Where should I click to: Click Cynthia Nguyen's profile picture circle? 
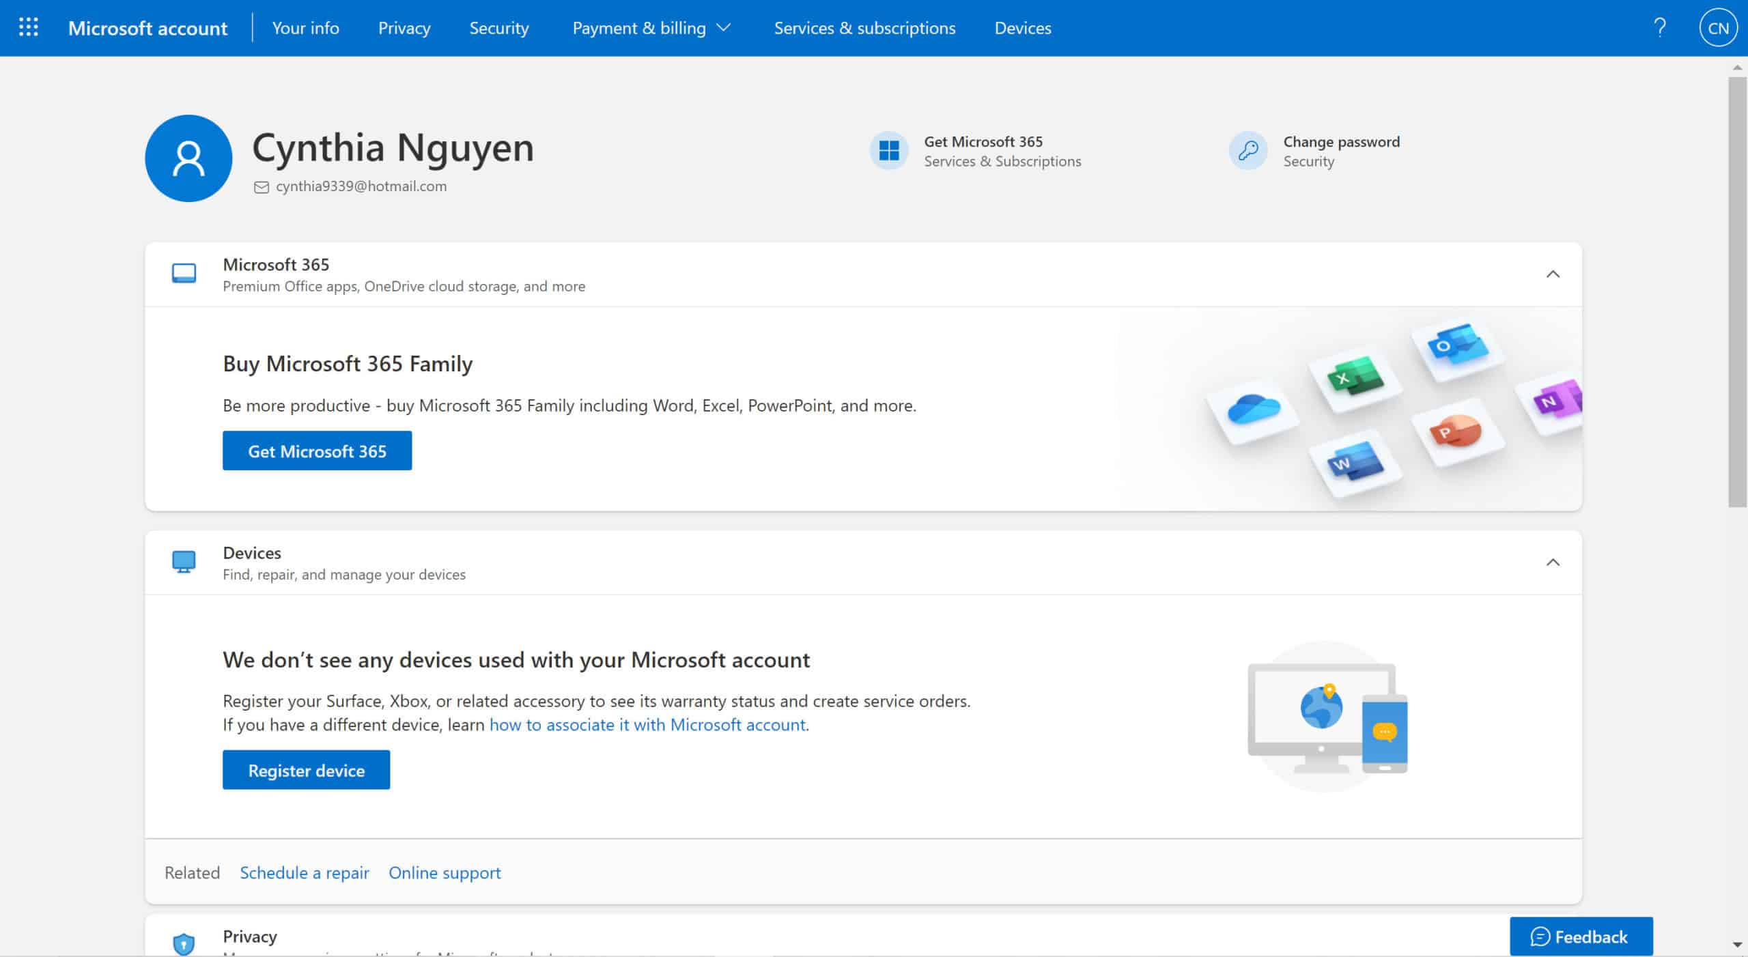(x=188, y=158)
